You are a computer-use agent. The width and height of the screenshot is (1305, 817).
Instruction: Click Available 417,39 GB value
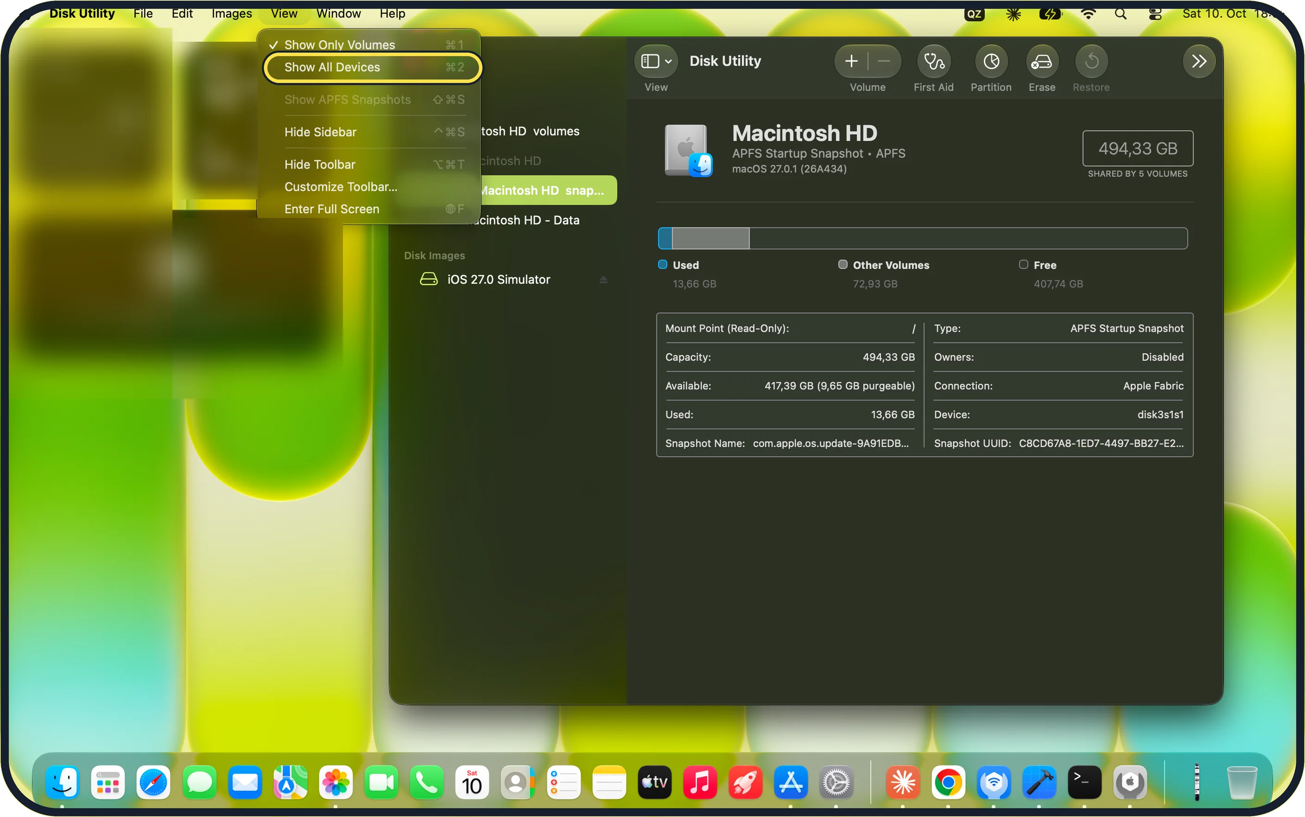tap(840, 386)
